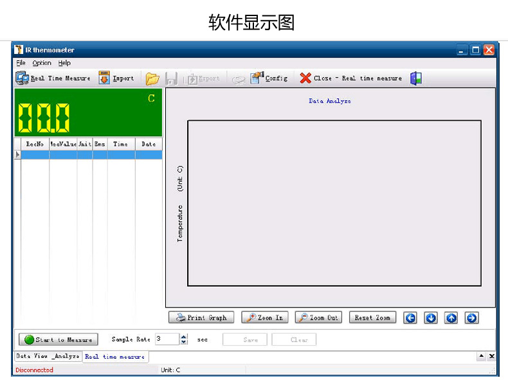508x387 pixels.
Task: Click the Sample Rate input field
Action: 167,339
